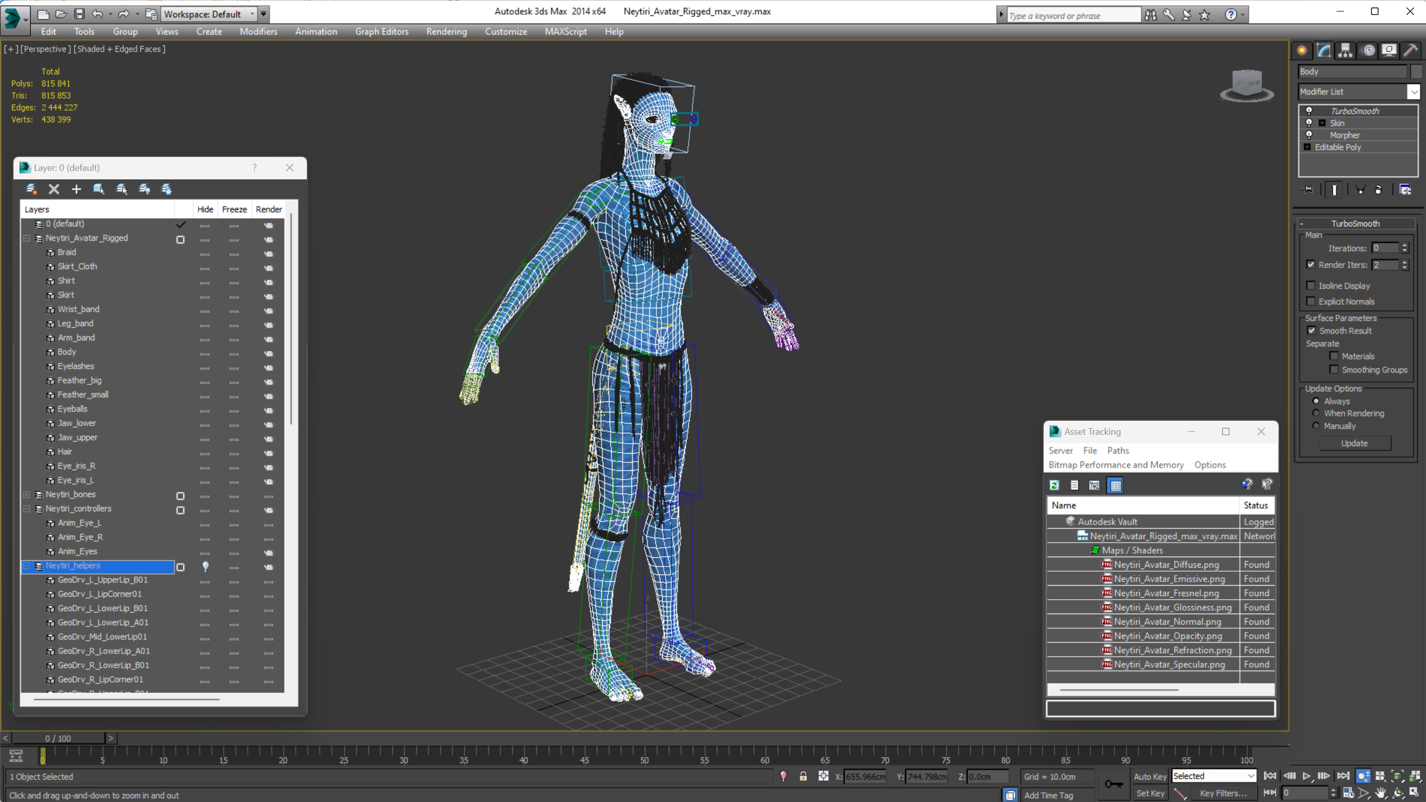The image size is (1426, 802).
Task: Click Refresh icon in Asset Tracking
Action: point(1055,485)
